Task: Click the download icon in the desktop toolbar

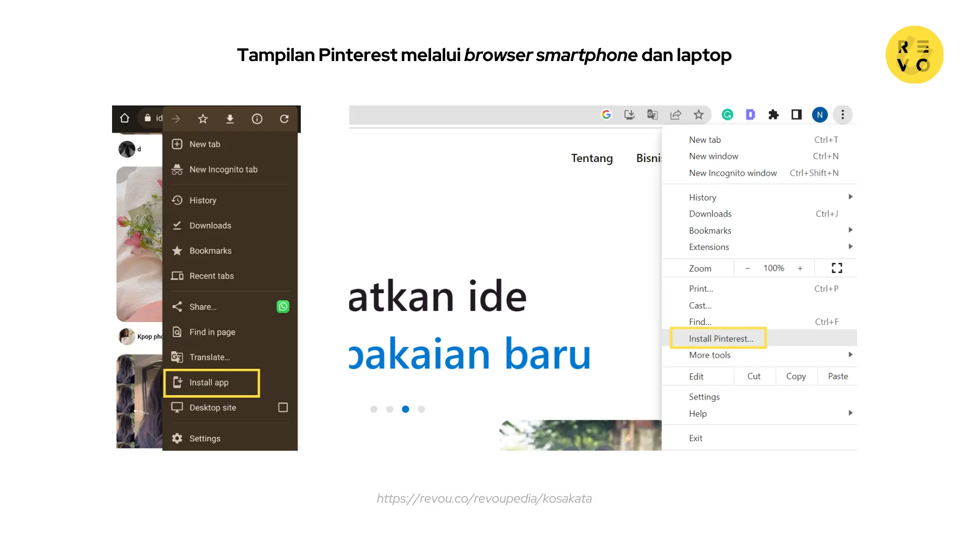Action: 629,115
